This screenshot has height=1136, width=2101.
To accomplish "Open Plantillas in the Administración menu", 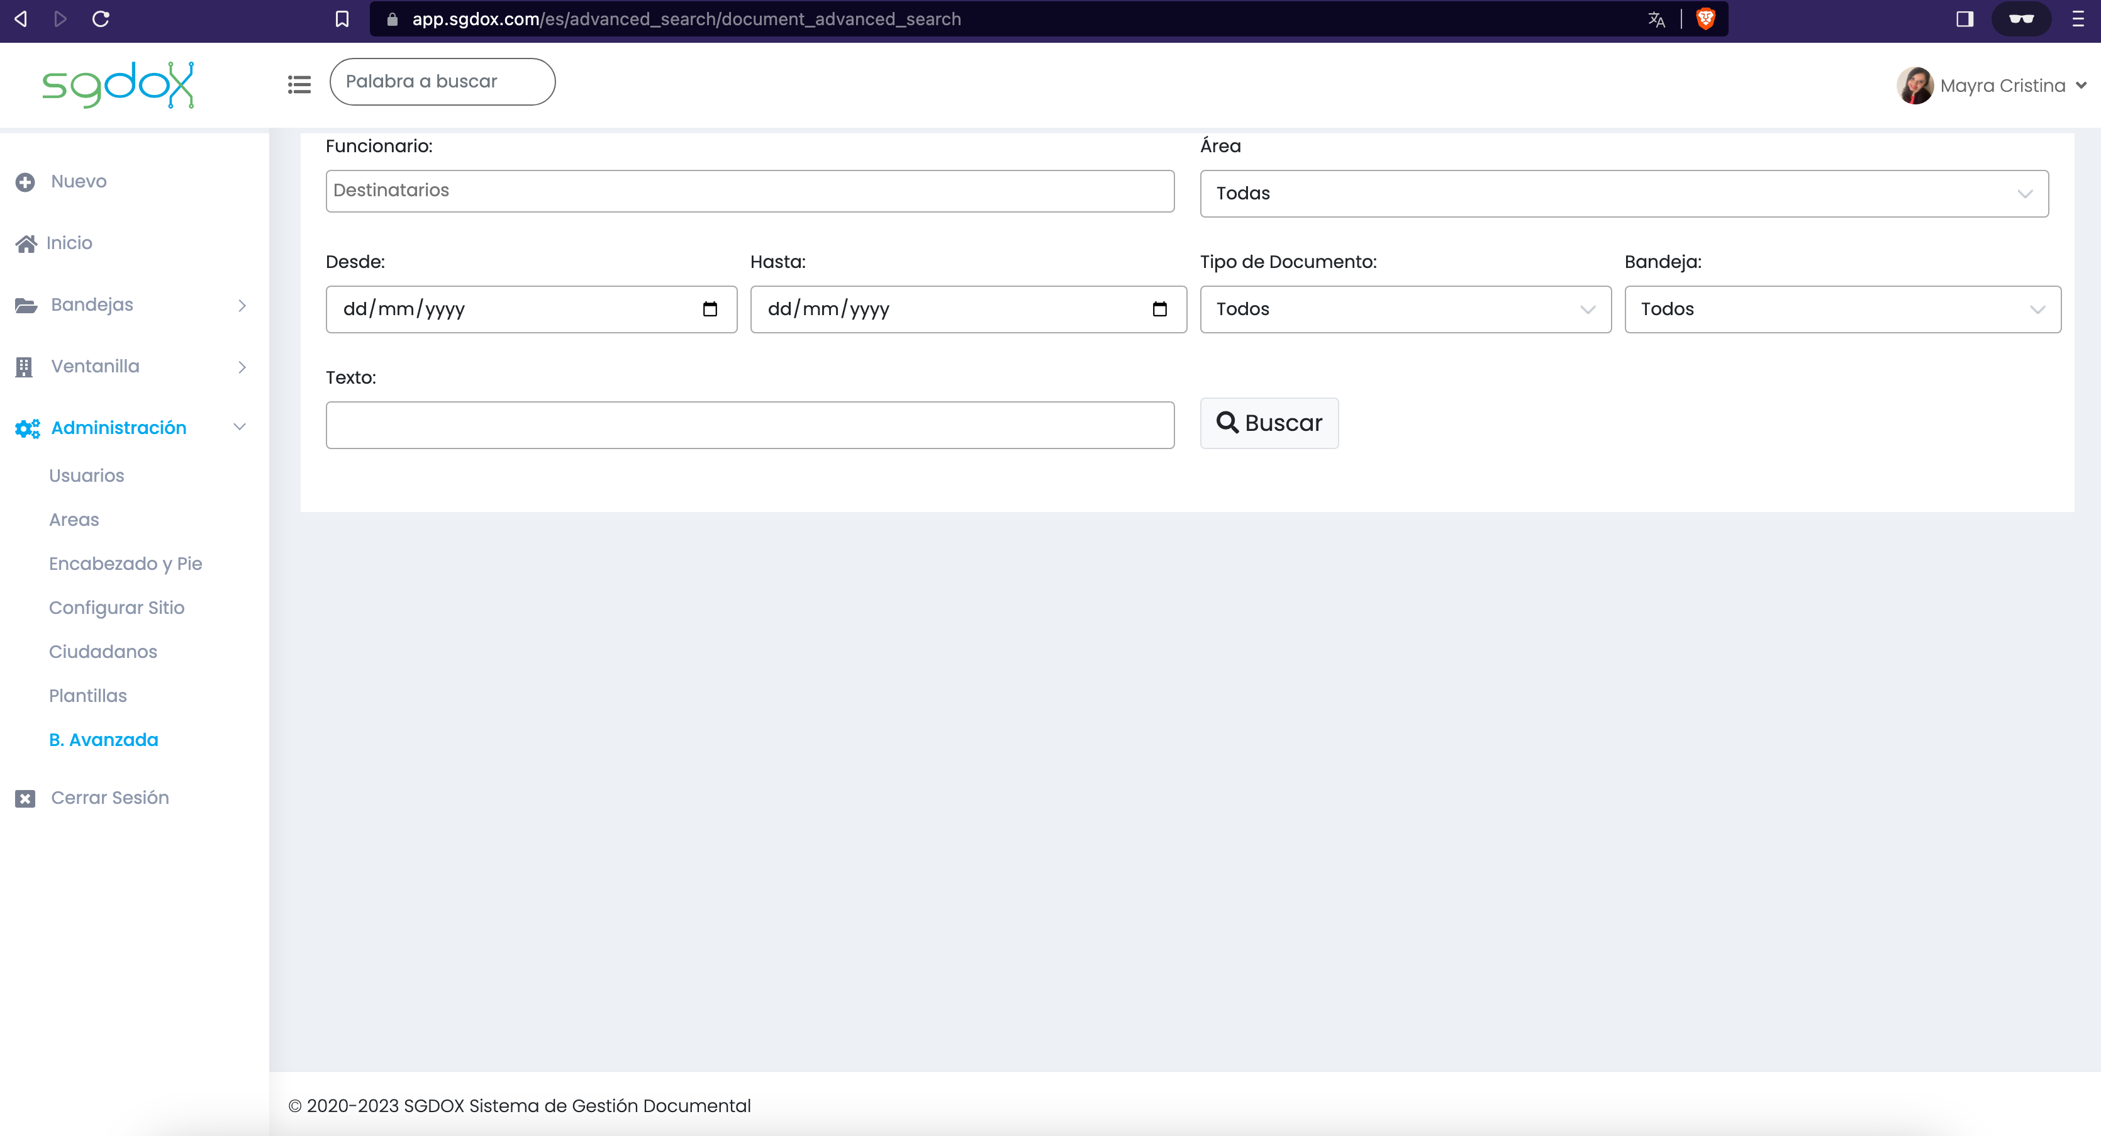I will coord(88,696).
